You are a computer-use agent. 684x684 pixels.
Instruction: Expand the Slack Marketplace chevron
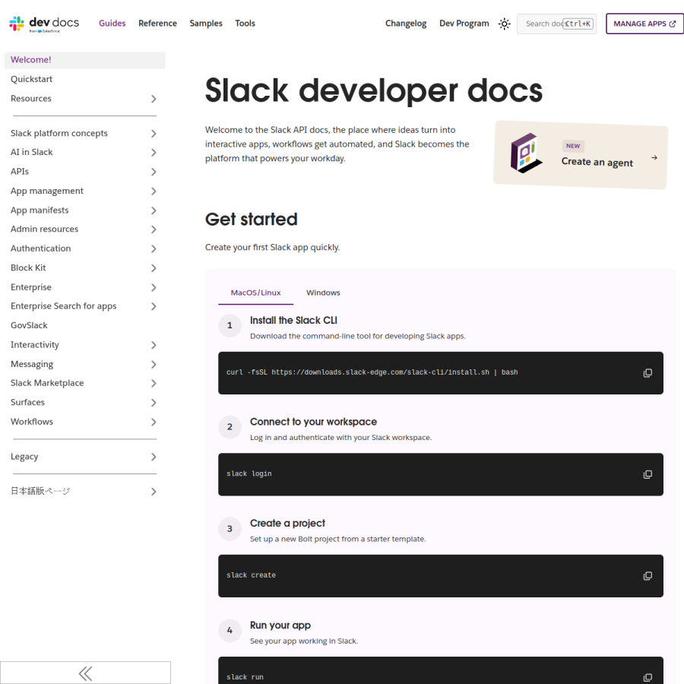154,384
